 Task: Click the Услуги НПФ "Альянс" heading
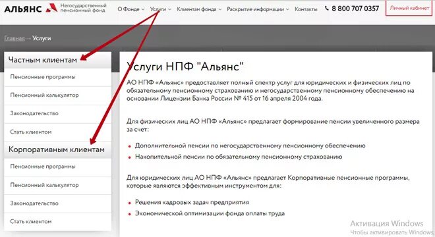(185, 66)
